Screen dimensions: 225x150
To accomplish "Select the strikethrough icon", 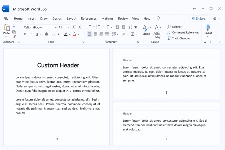I will point(46,34).
